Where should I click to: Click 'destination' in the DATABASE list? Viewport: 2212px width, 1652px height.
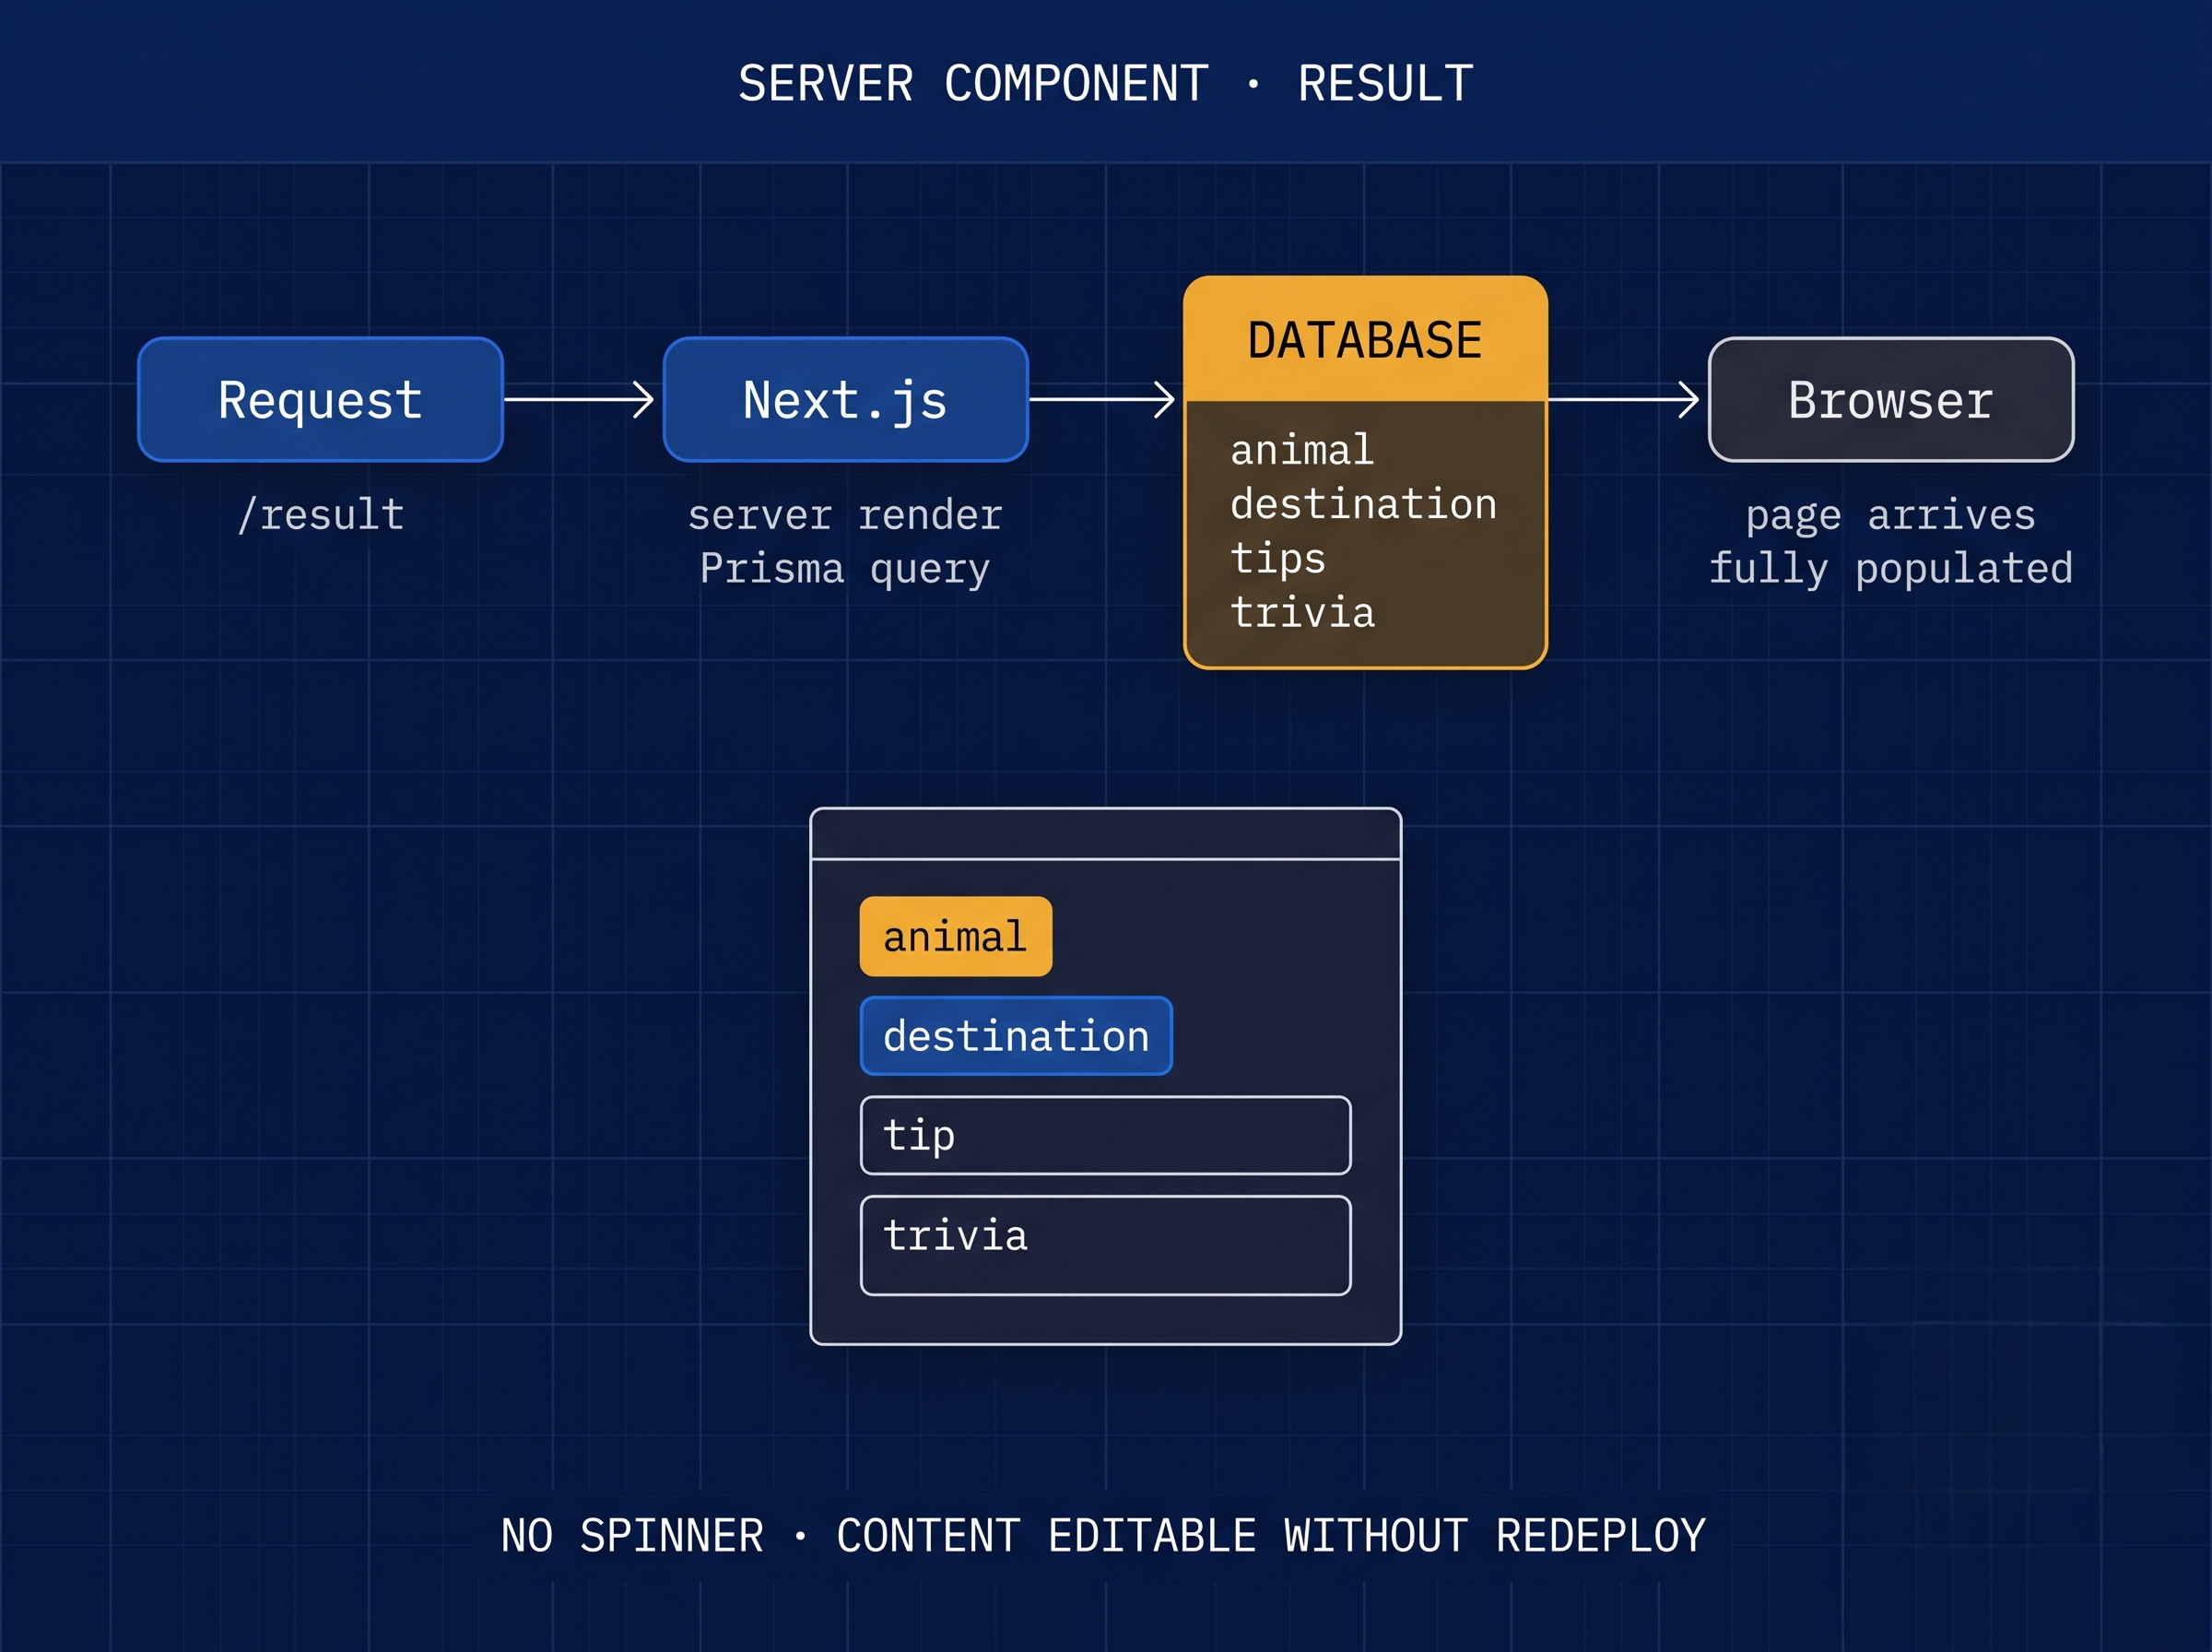(1363, 503)
